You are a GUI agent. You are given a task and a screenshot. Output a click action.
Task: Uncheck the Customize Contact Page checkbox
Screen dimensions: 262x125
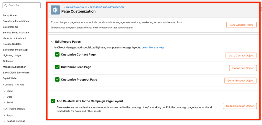57,54
